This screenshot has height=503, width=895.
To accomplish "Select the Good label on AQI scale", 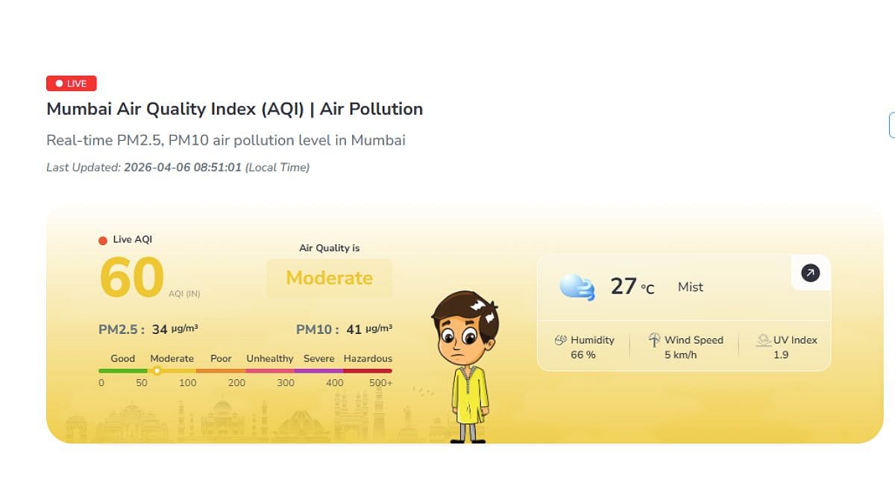I will coord(123,358).
